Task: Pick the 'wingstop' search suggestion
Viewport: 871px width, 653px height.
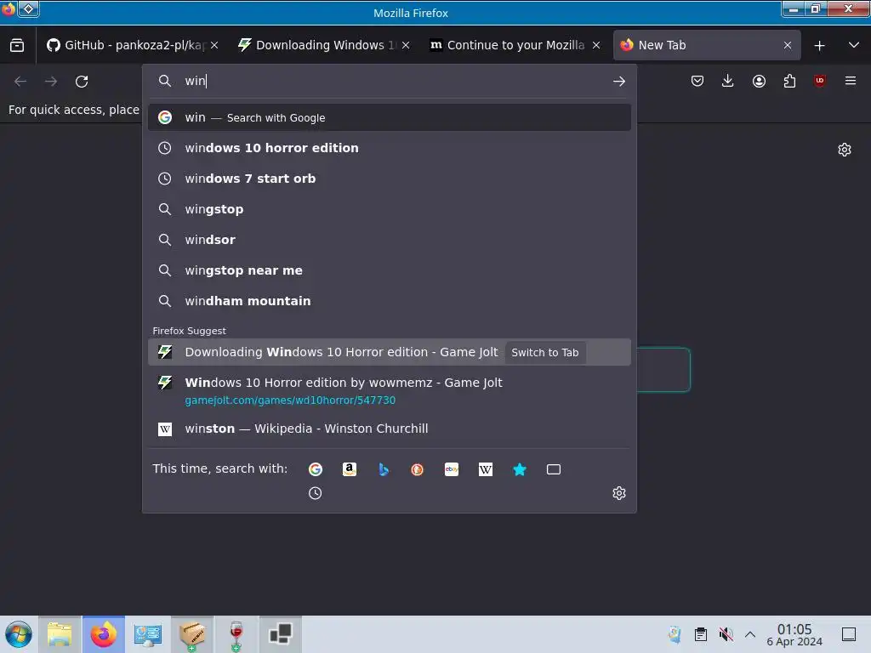Action: pos(389,209)
